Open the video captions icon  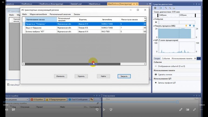click(13, 109)
